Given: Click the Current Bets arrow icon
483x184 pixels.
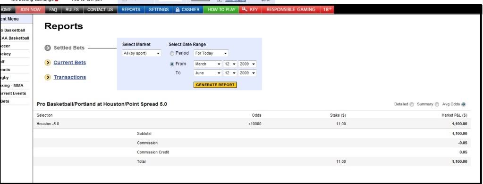Looking at the screenshot, I should (47, 63).
